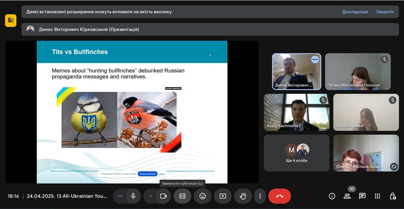
Task: Open audio options dots beside microphone
Action: click(x=120, y=196)
